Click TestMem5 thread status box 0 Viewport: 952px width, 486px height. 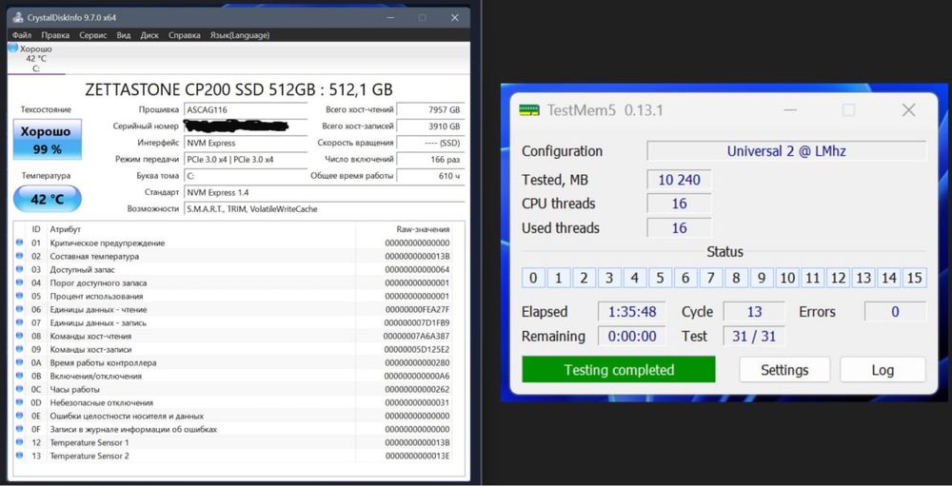pos(533,279)
